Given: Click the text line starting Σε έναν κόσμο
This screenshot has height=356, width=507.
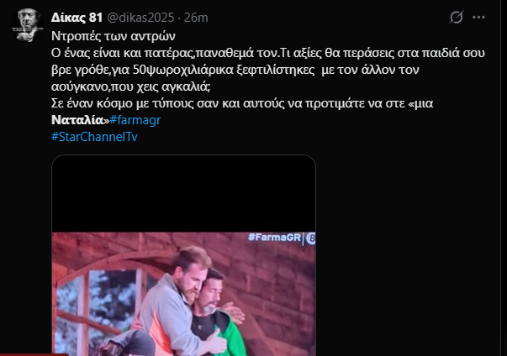Looking at the screenshot, I should tap(242, 103).
